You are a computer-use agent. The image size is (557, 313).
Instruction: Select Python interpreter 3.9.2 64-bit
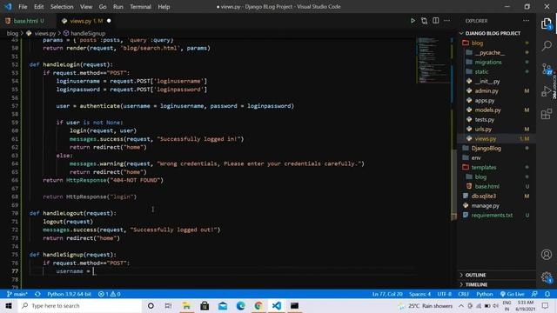70,294
